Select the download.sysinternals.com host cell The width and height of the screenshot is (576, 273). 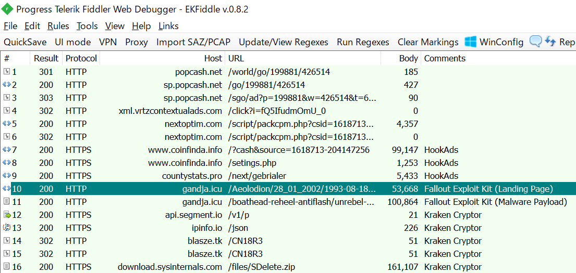[x=170, y=266]
